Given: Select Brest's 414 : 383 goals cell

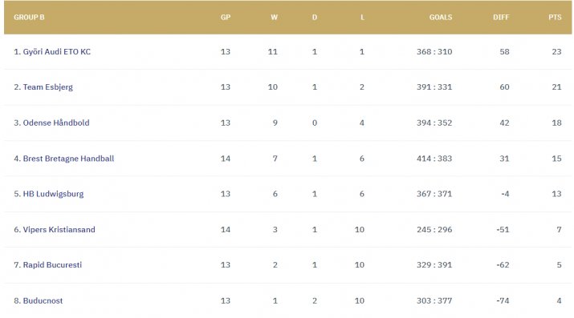Looking at the screenshot, I should tap(434, 159).
